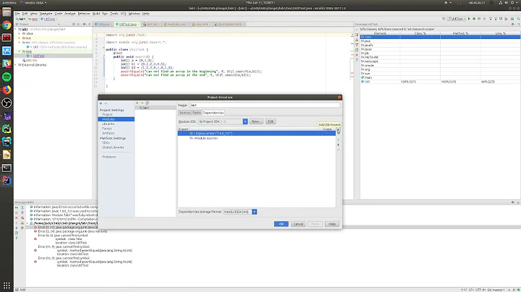Select Problems in Project Structure sidebar
521x292 pixels.
coord(109,157)
